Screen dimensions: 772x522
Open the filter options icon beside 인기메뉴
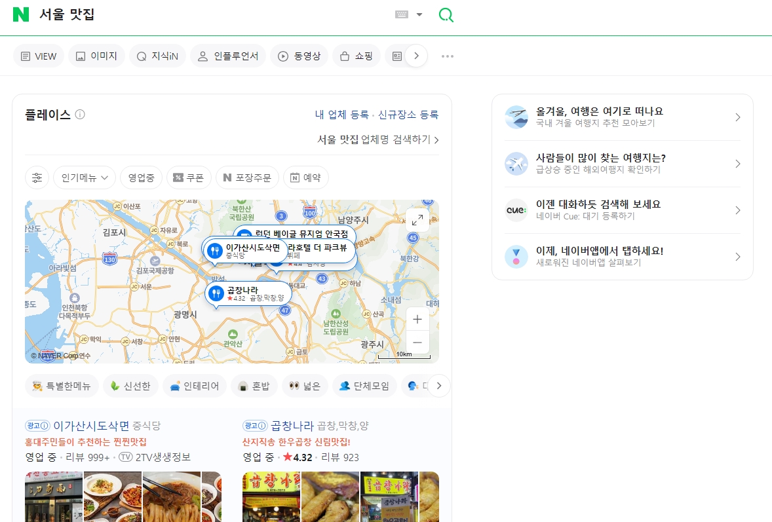point(37,177)
